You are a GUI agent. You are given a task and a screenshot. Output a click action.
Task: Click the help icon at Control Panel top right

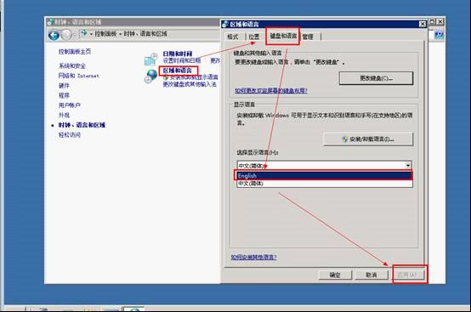439,35
